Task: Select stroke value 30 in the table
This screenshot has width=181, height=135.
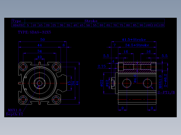Action: coord(61,25)
